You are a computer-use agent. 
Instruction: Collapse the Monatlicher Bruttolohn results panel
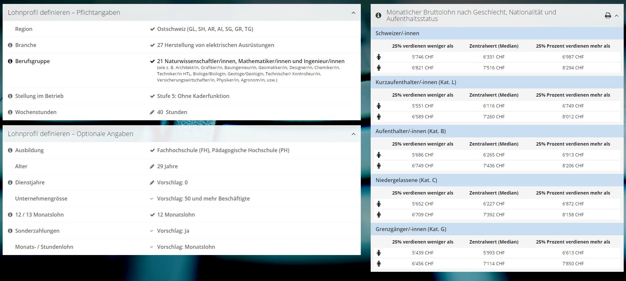[x=616, y=15]
